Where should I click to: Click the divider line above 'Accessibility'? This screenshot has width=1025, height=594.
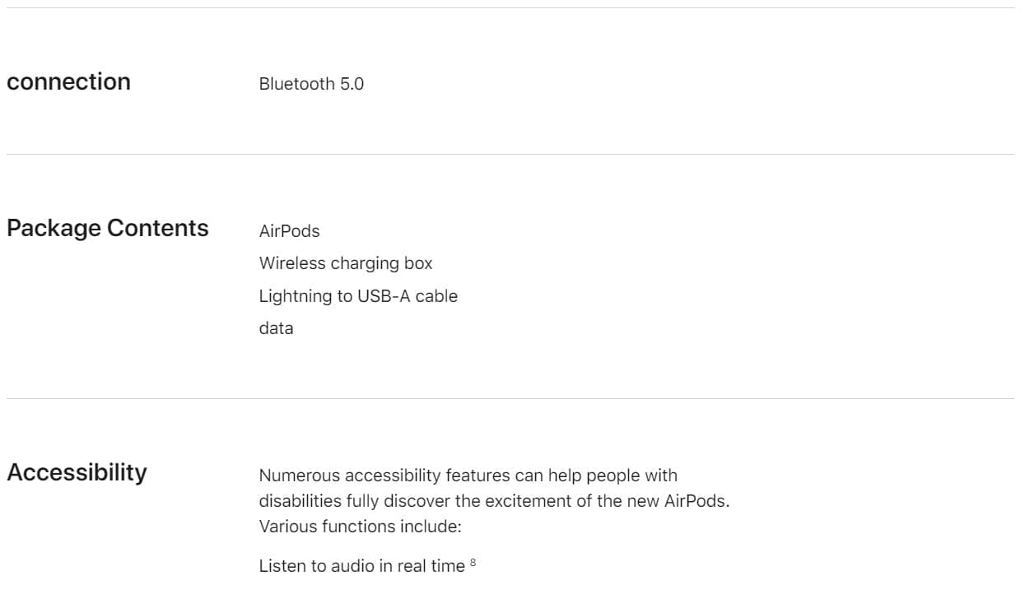pyautogui.click(x=510, y=399)
